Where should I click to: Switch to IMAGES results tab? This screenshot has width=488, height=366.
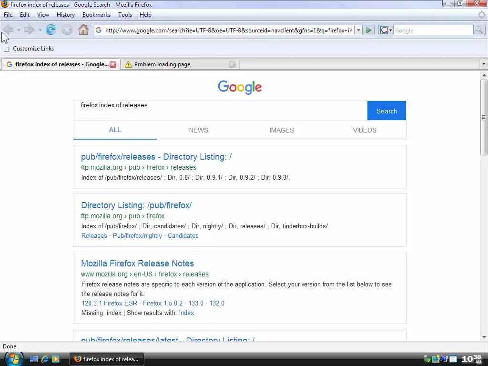point(282,130)
